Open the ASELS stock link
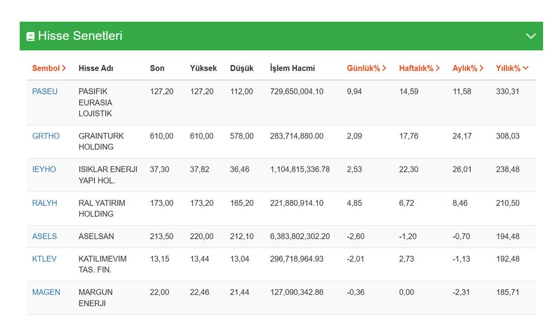Image resolution: width=557 pixels, height=317 pixels. coord(44,237)
